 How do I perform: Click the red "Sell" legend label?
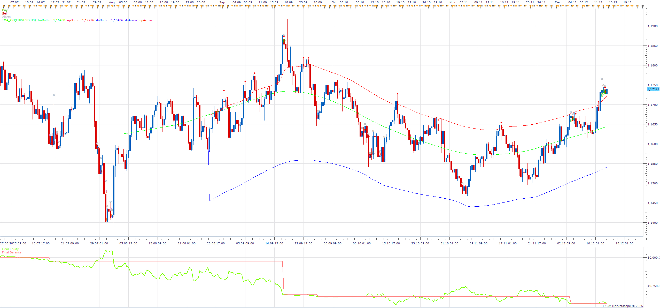(5, 13)
